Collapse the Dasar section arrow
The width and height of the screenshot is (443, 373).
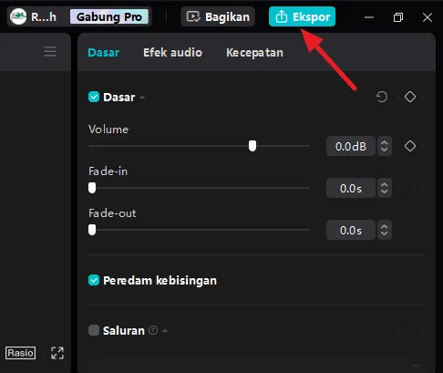click(x=142, y=98)
